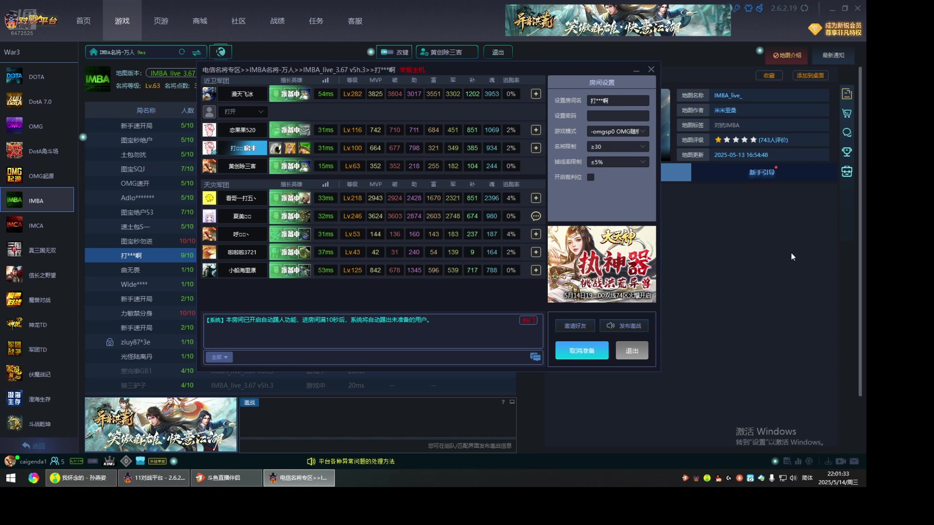Click the chat icon in 夏美 player row
Image resolution: width=934 pixels, height=525 pixels.
pyautogui.click(x=536, y=216)
